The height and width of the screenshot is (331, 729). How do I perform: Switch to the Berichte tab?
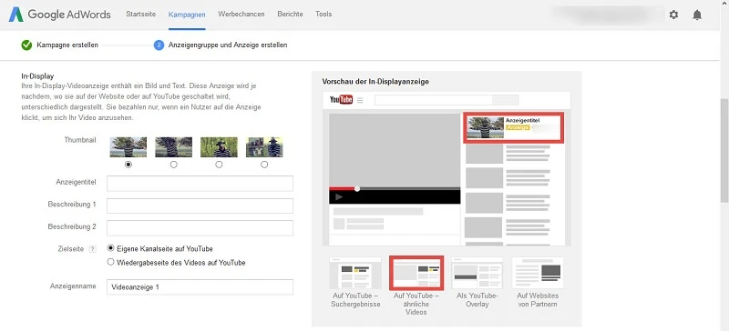pyautogui.click(x=290, y=14)
